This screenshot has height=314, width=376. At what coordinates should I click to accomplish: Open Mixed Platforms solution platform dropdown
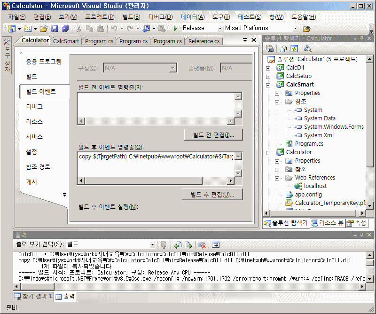(x=296, y=29)
